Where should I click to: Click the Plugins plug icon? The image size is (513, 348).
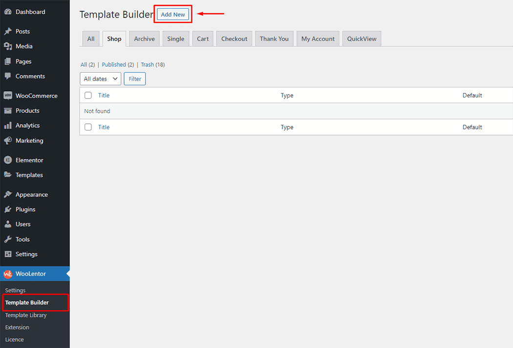[8, 210]
